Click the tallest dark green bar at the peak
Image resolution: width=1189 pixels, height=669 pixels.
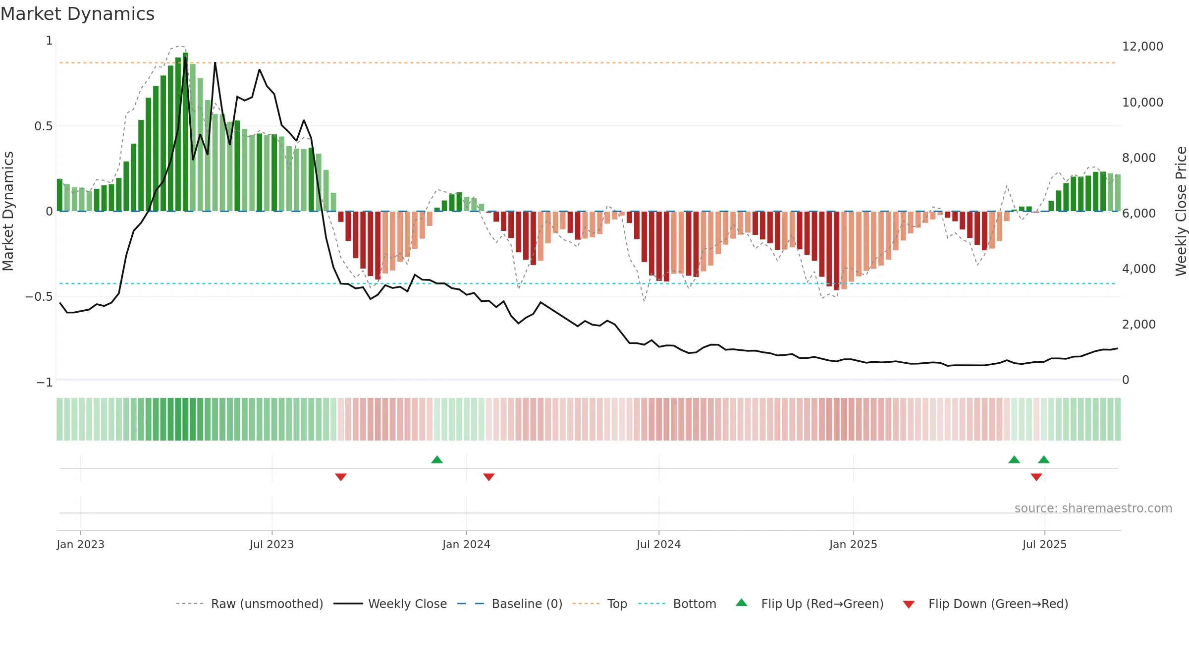(x=185, y=132)
